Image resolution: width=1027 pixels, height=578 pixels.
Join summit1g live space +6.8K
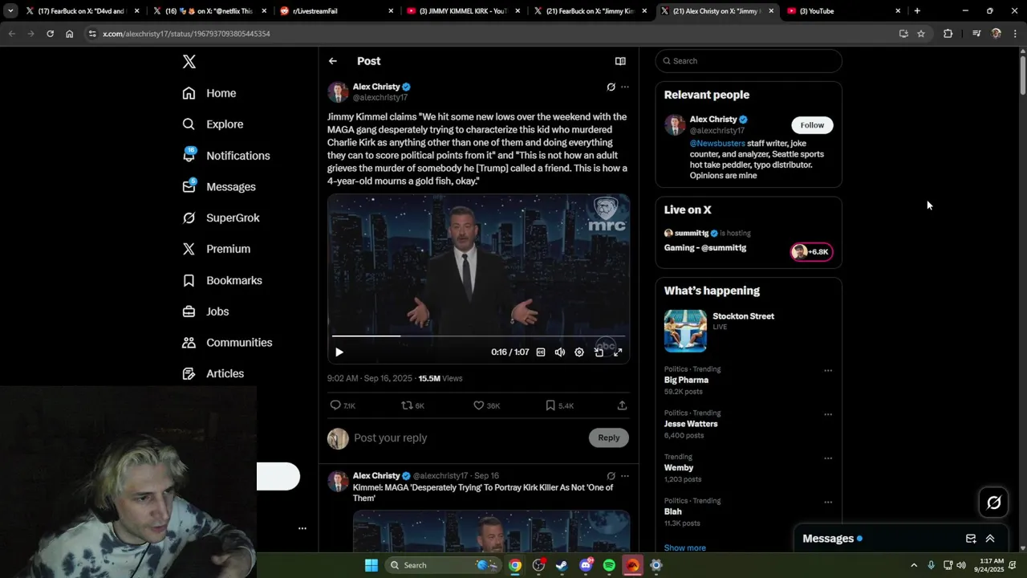pyautogui.click(x=811, y=252)
